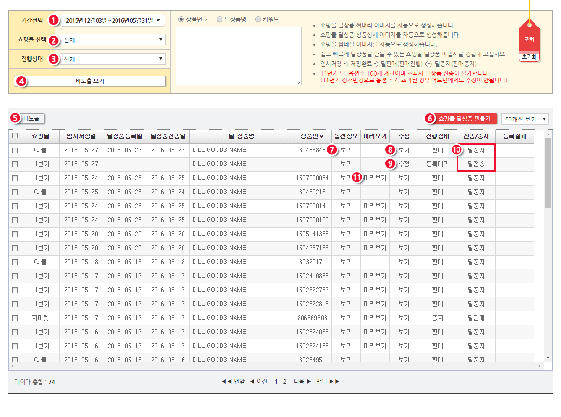Click the 비노출 보기 button
Image resolution: width=561 pixels, height=417 pixels.
[x=90, y=81]
